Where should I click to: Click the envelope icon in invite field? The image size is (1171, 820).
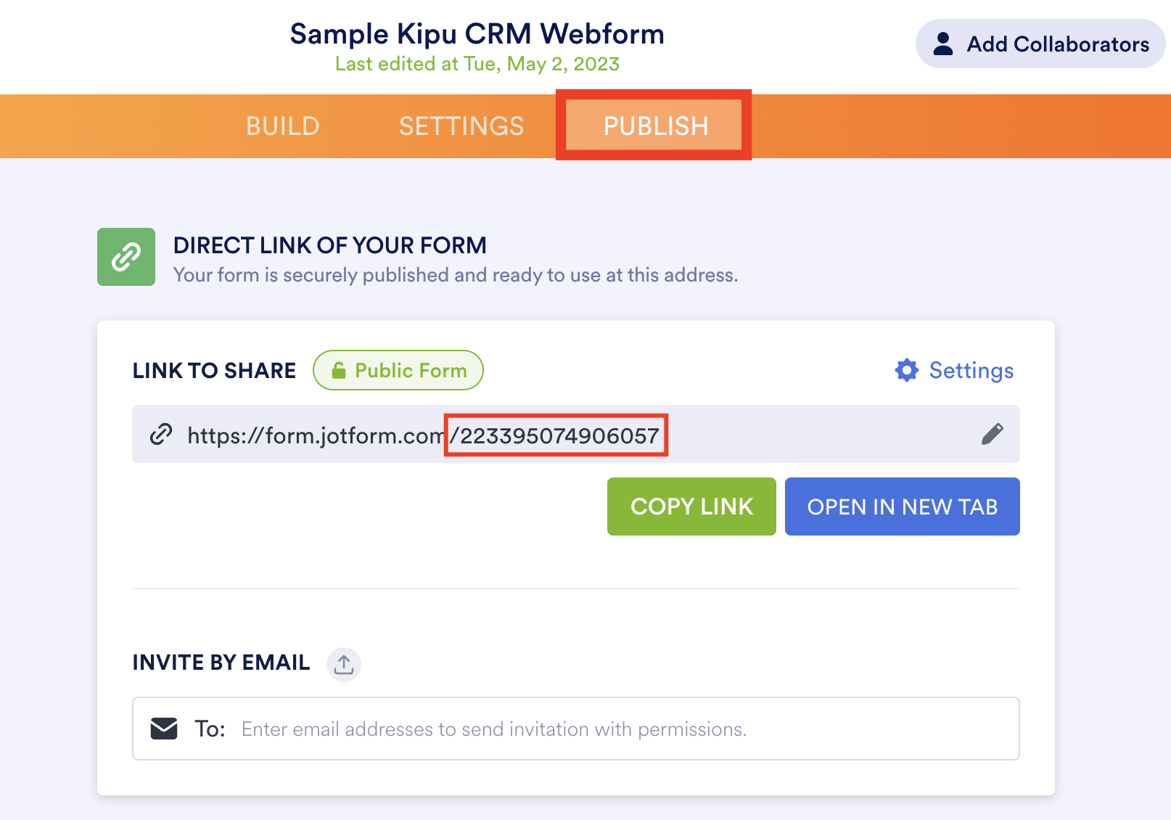click(164, 729)
